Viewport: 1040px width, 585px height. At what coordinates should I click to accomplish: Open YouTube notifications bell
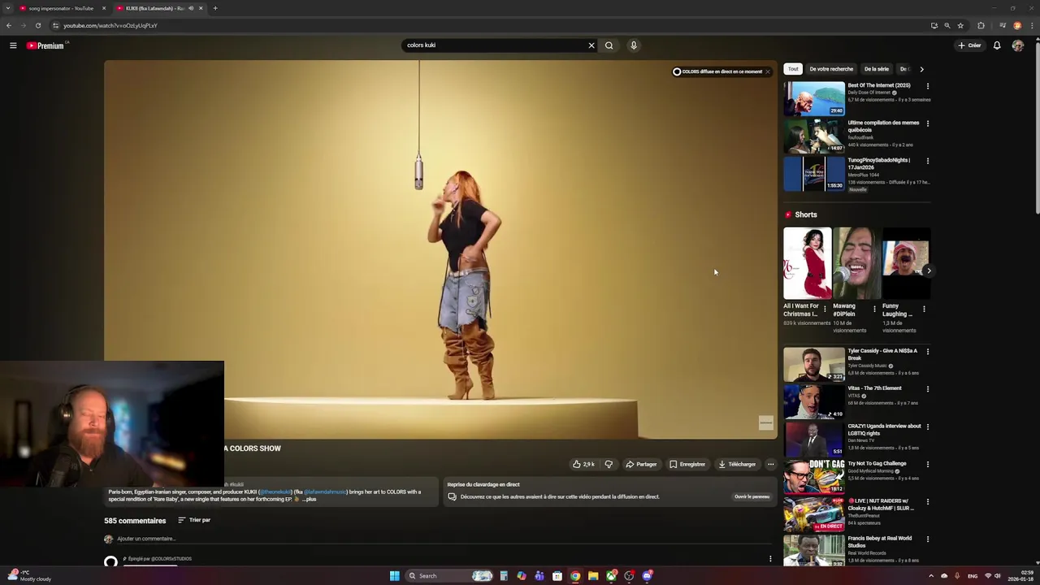click(997, 45)
